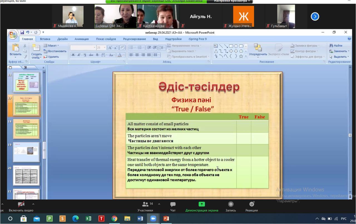Open Google Chrome from the taskbar
The width and height of the screenshot is (356, 224).
pyautogui.click(x=114, y=219)
